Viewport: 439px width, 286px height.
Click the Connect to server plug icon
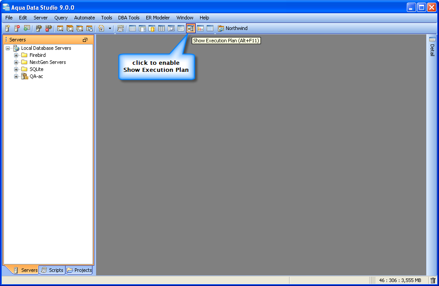pyautogui.click(x=39, y=28)
